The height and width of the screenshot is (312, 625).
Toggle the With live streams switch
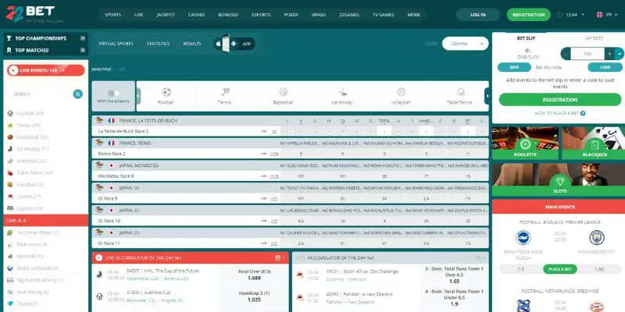click(x=113, y=93)
